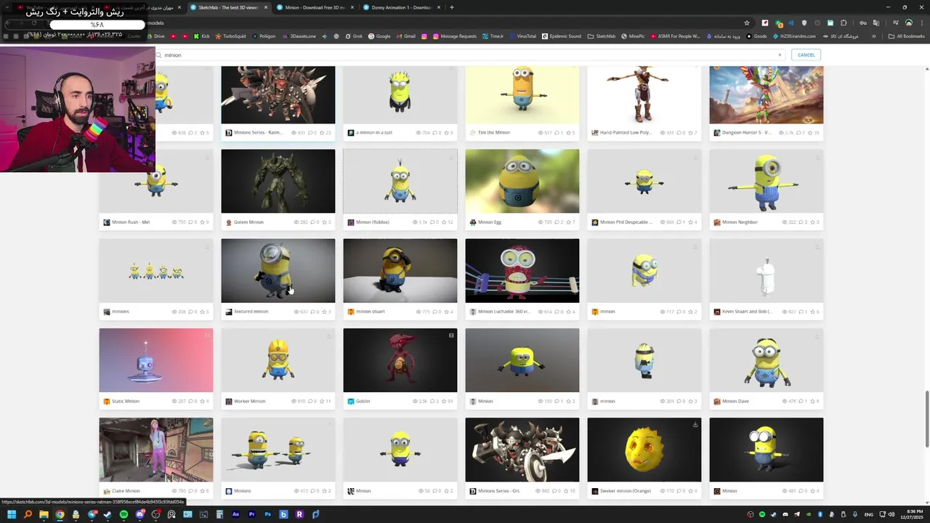930x523 pixels.
Task: Open the All Bookmarks folder
Action: click(906, 36)
